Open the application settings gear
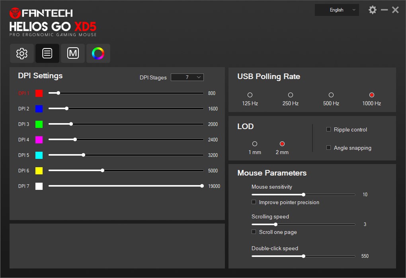Image resolution: width=406 pixels, height=278 pixels. [x=372, y=10]
